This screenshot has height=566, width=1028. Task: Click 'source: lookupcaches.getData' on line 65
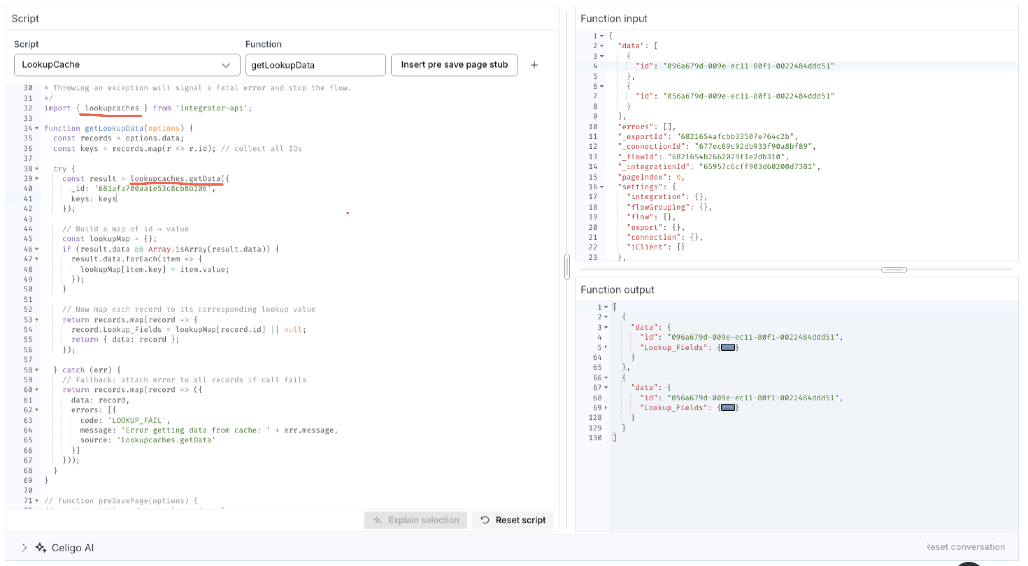(x=148, y=440)
